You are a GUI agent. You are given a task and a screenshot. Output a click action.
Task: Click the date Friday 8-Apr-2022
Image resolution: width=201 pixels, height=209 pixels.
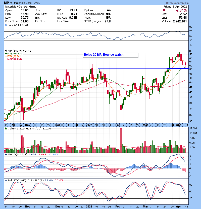click(175, 7)
